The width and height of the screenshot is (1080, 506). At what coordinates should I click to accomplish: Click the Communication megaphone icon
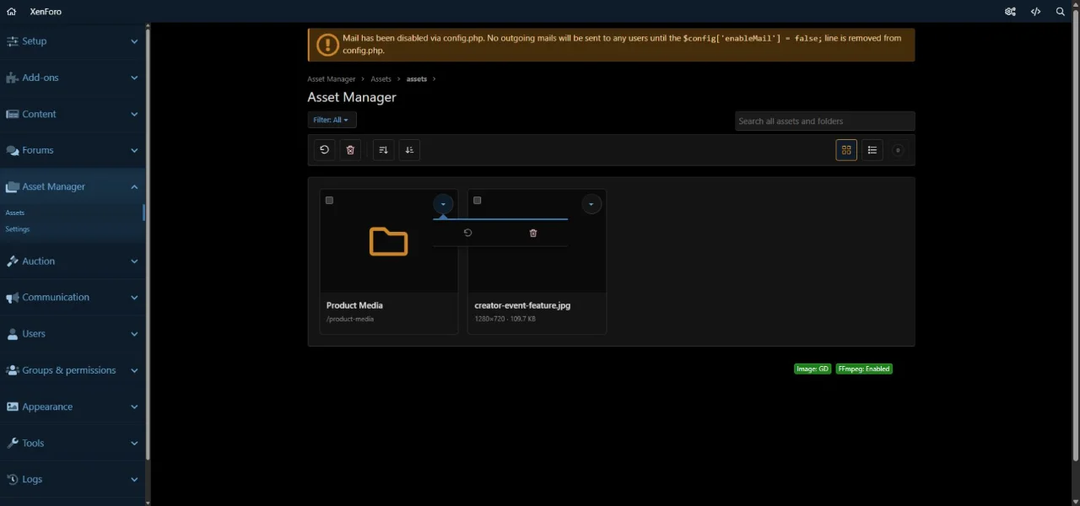point(13,298)
